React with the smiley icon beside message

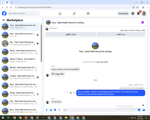pos(74,93)
